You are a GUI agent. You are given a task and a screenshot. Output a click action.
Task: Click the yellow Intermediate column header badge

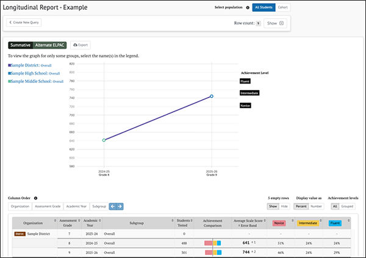308,223
